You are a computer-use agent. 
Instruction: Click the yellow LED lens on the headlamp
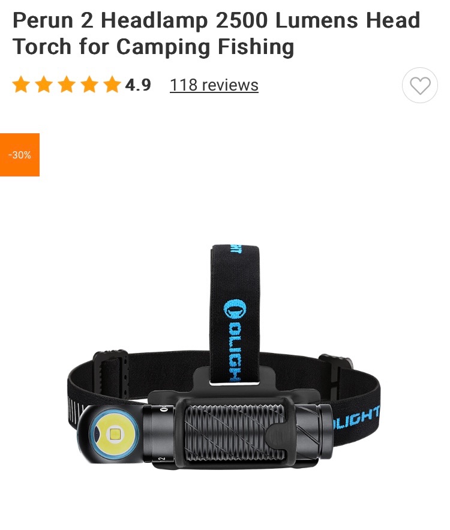tap(114, 434)
